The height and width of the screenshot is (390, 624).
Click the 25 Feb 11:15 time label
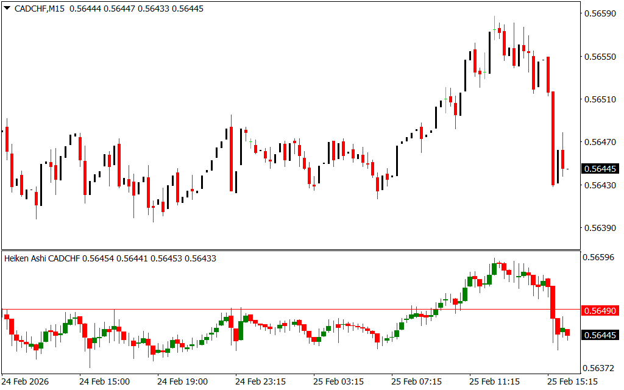point(494,381)
